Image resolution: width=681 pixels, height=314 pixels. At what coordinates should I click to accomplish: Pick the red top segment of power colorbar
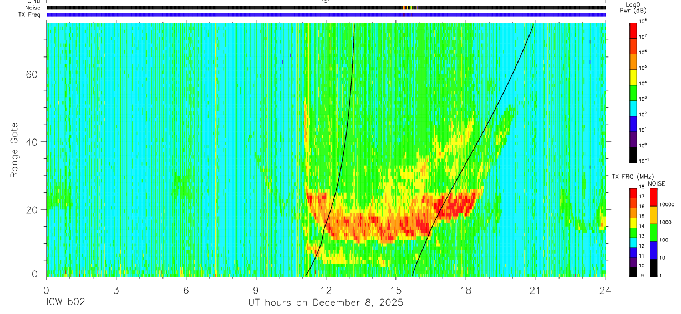633,29
